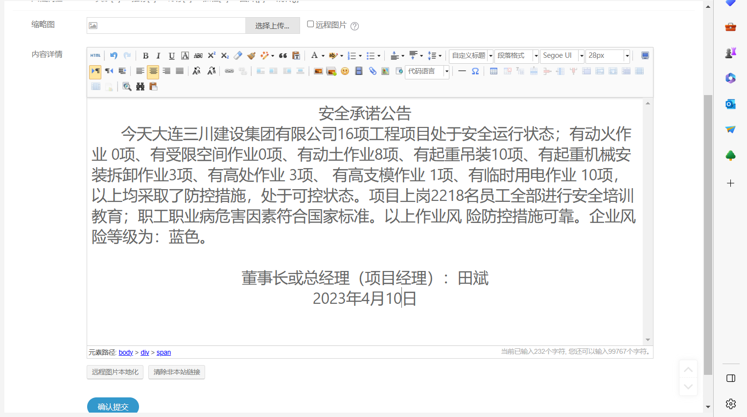Insert a hyperlink
This screenshot has height=417, width=747.
[229, 71]
